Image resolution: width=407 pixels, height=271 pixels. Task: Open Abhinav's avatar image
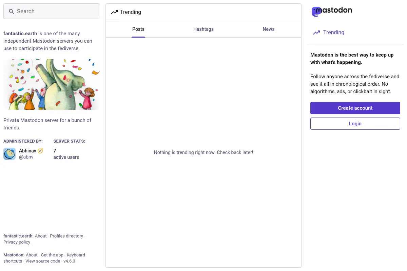pyautogui.click(x=9, y=154)
